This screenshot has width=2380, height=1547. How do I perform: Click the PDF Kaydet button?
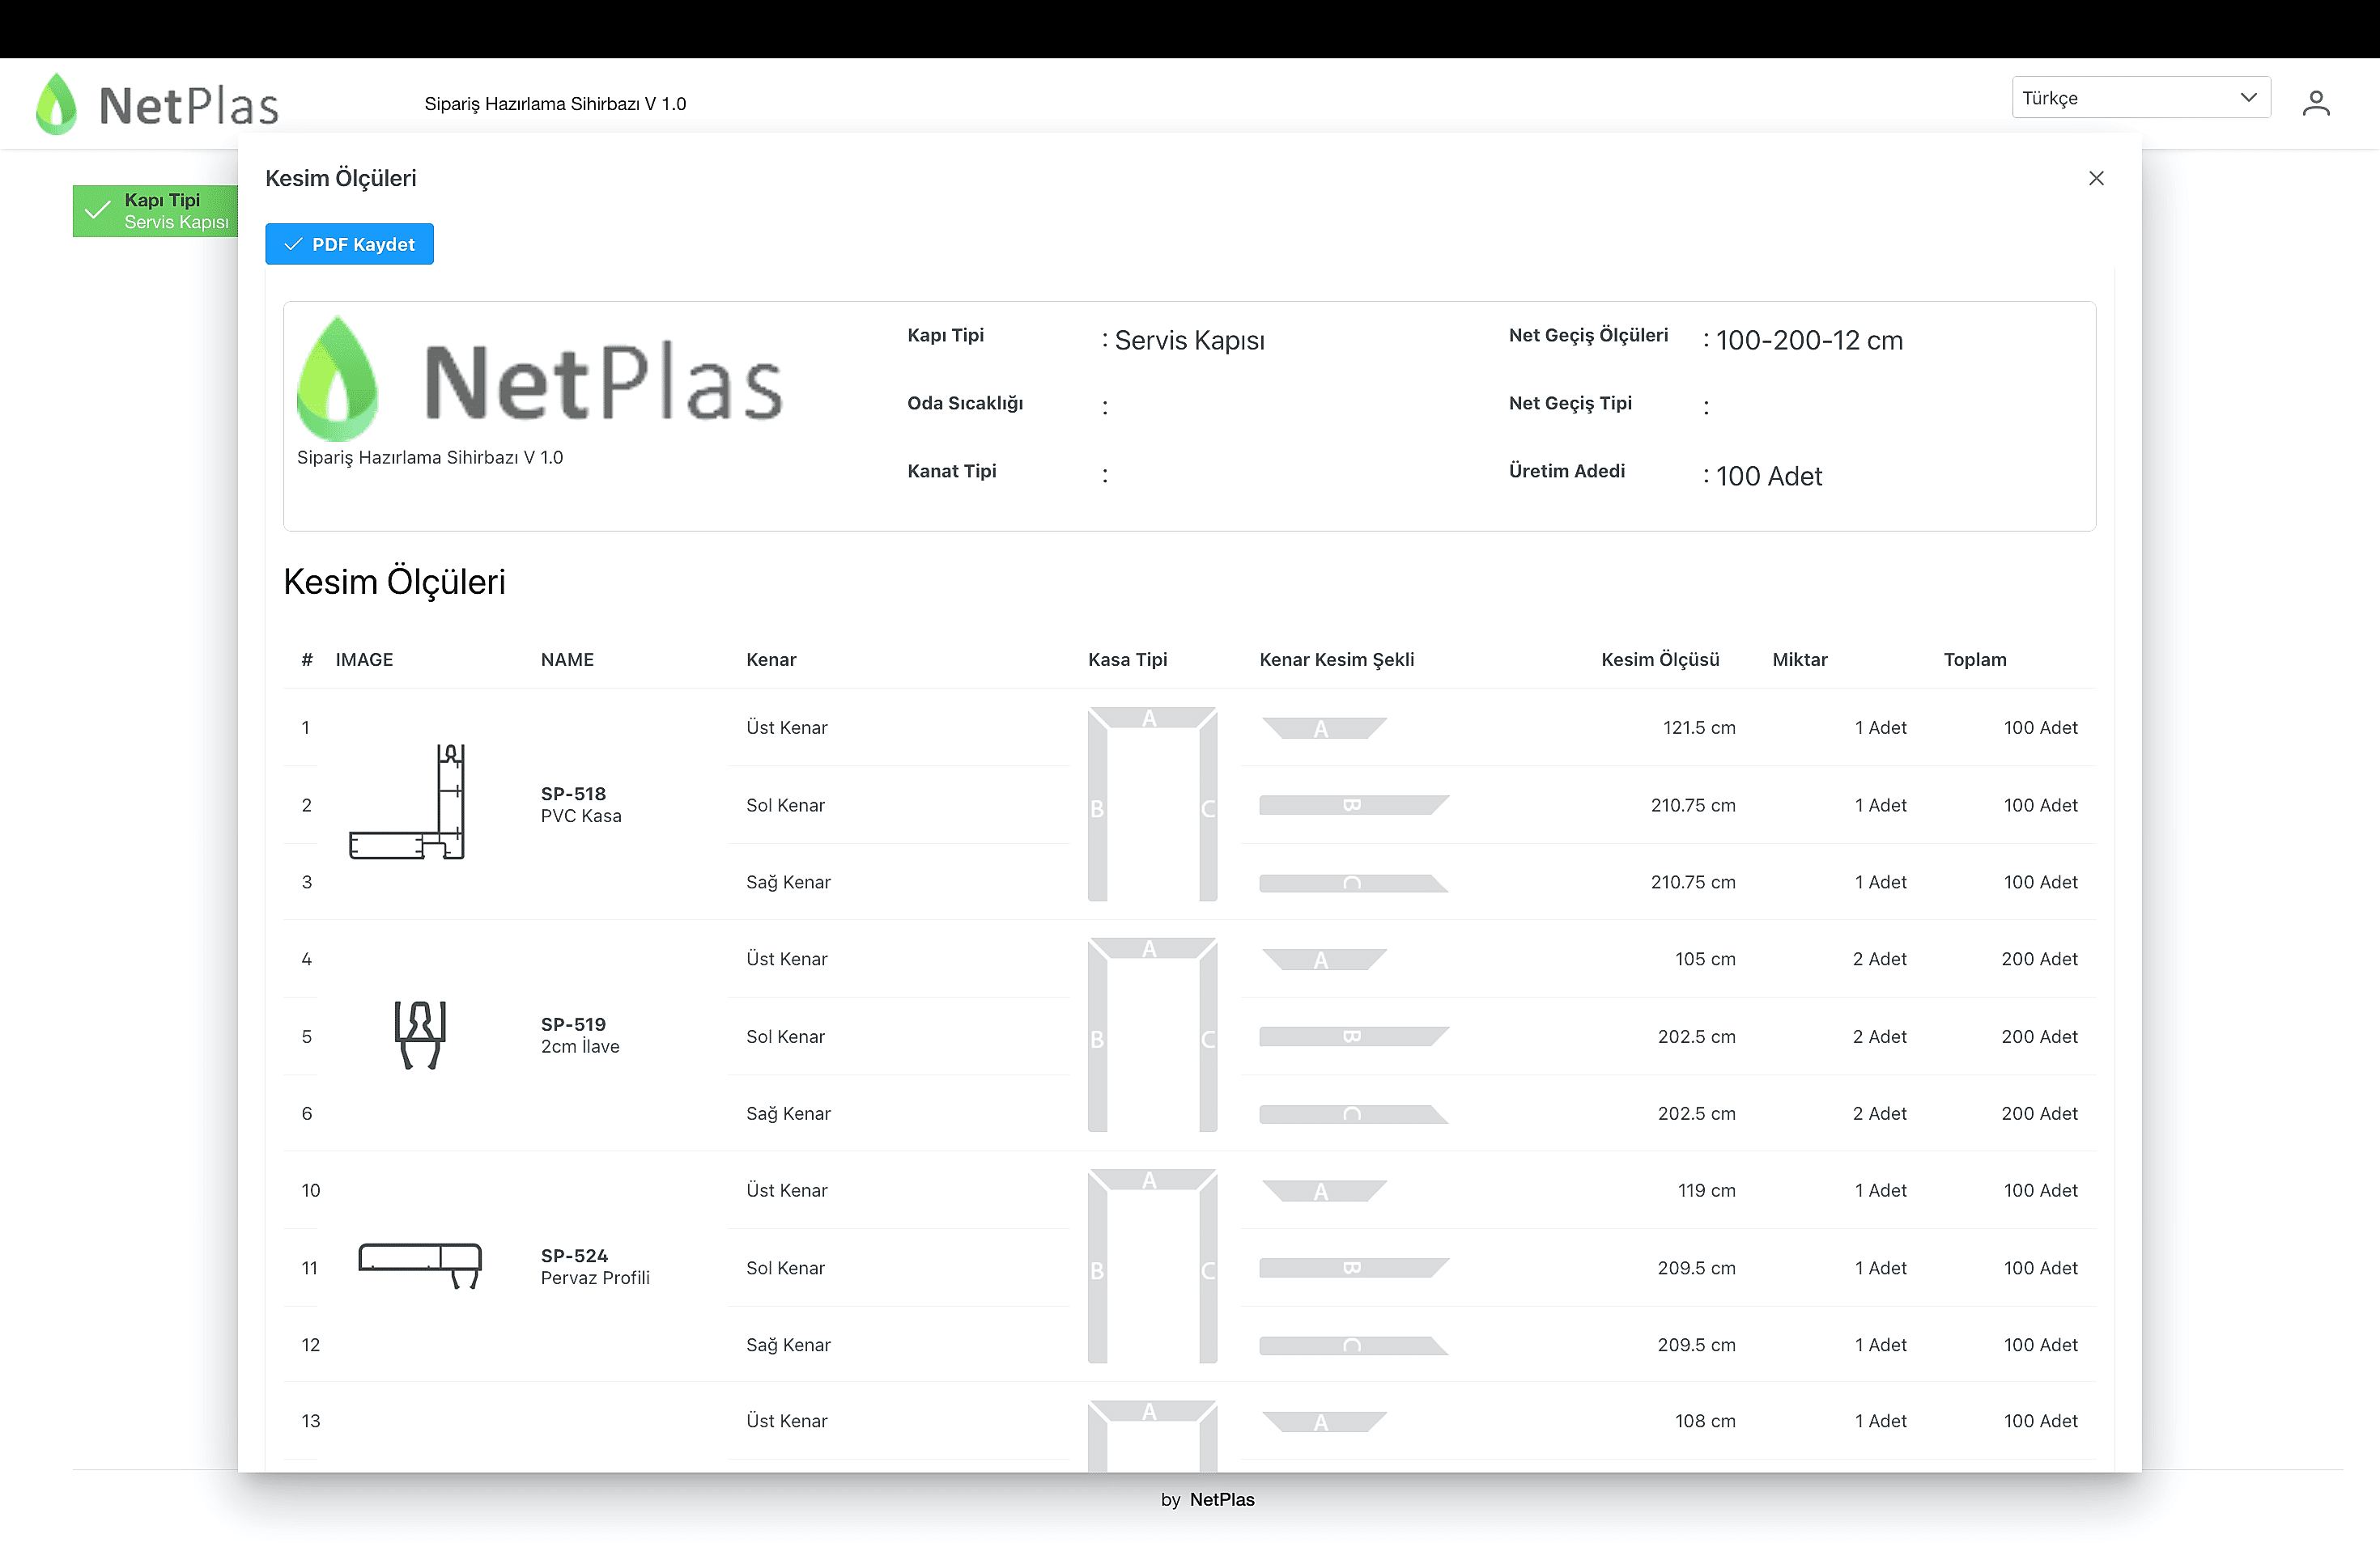click(x=349, y=244)
